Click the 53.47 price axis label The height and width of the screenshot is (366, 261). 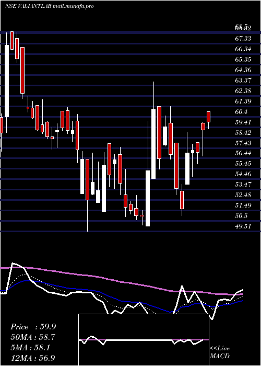coord(243,185)
